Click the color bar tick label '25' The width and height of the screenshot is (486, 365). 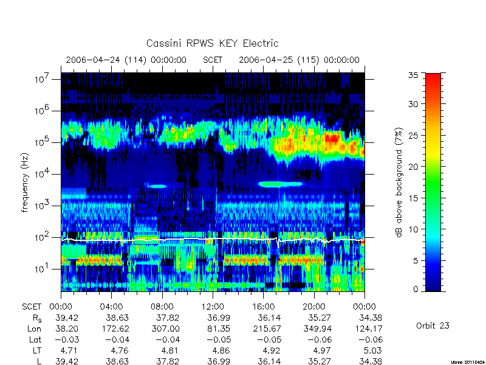coord(413,135)
